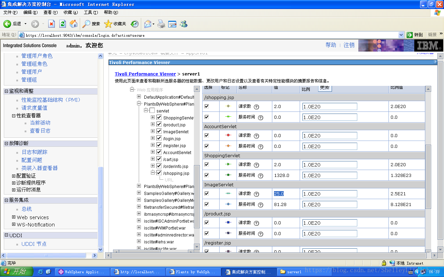This screenshot has width=444, height=277.
Task: Uncheck /product.jsp 服务时间 select checkbox
Action: [207, 233]
